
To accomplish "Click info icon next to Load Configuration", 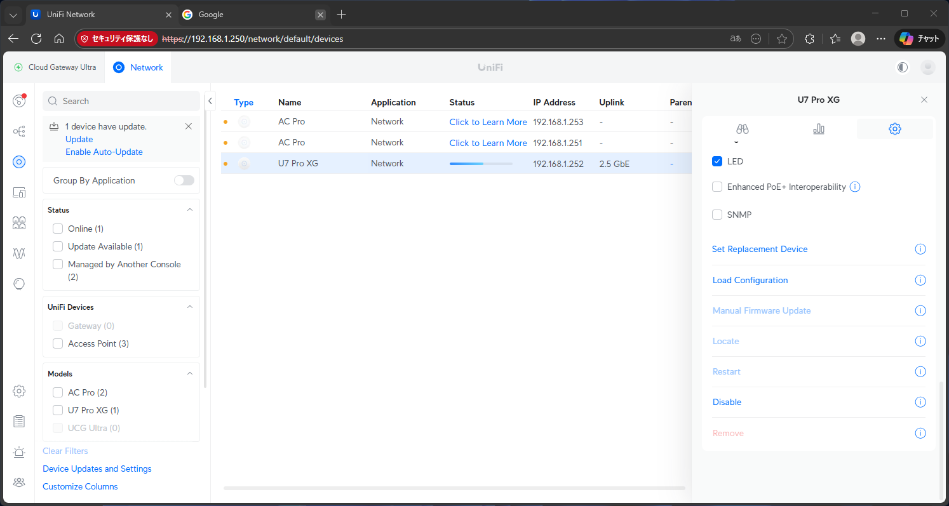I will point(920,280).
